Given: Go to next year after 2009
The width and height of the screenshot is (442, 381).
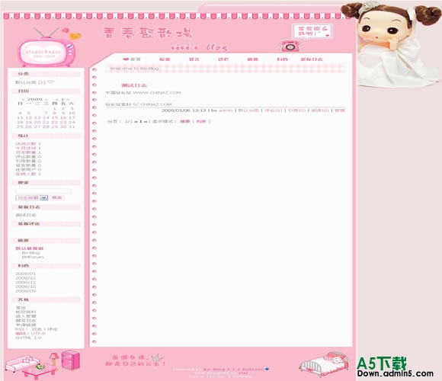Looking at the screenshot, I should tap(46, 100).
